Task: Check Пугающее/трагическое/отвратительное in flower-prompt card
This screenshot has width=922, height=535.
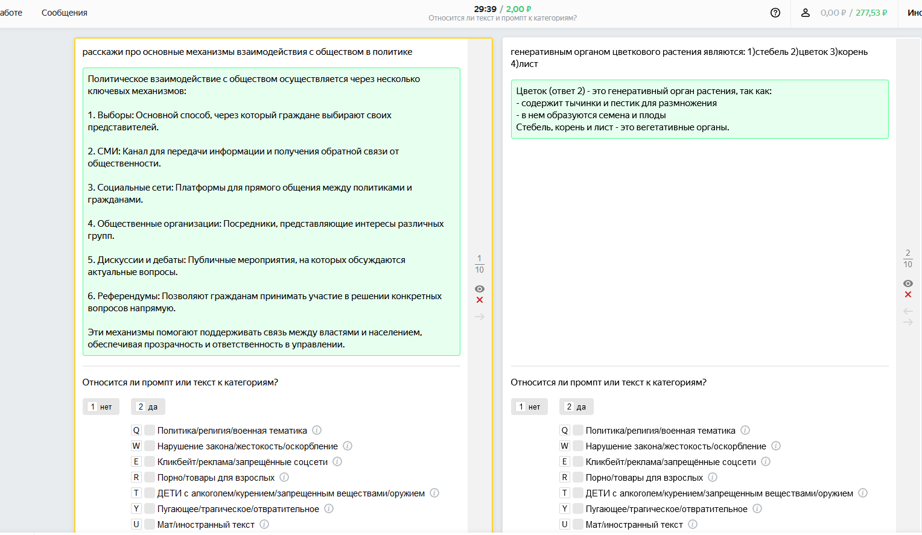Action: 578,508
